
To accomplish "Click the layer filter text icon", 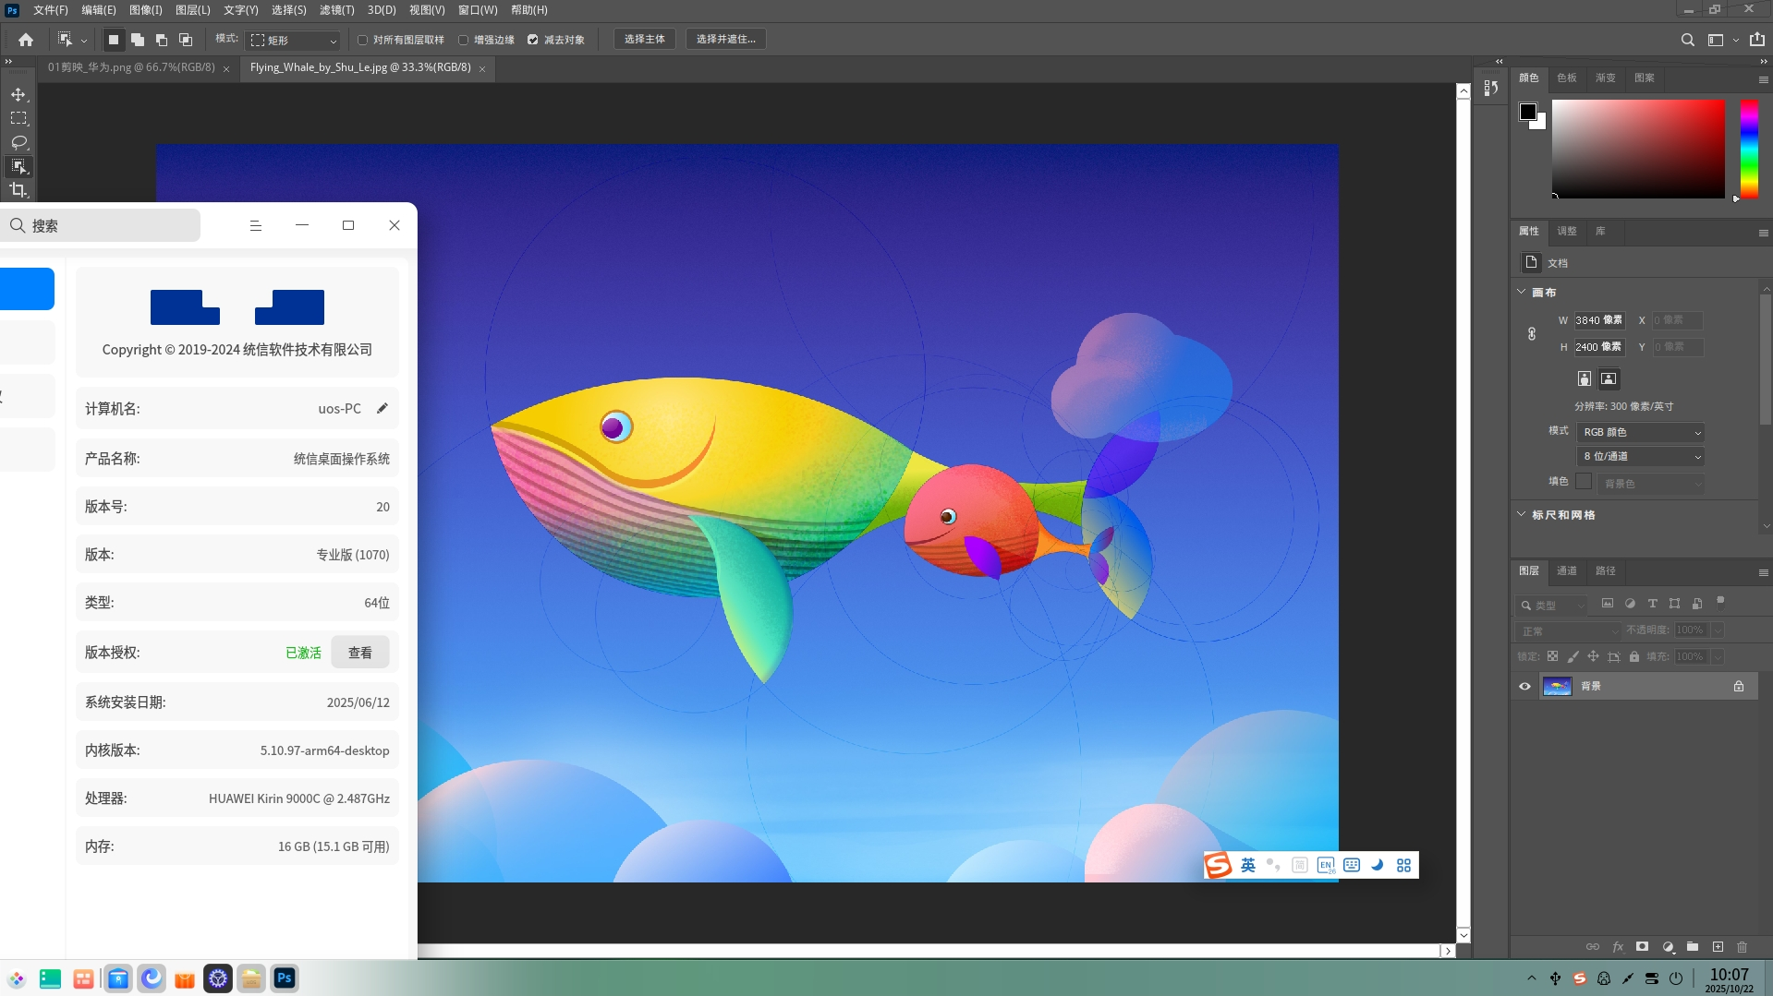I will [x=1652, y=604].
